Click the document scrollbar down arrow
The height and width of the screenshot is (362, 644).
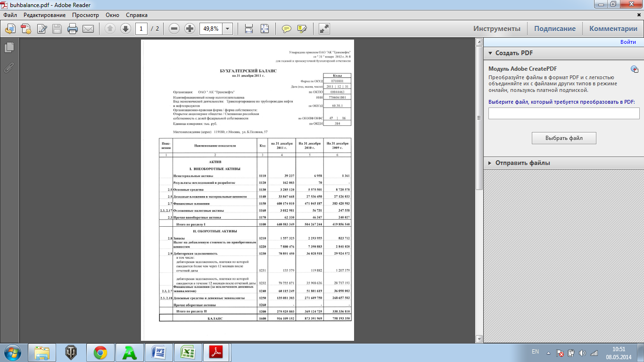point(479,338)
